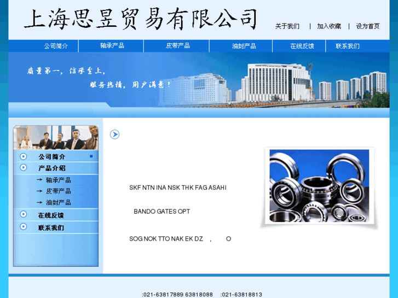This screenshot has height=298, width=398.
Task: Click the circle bullet icon beside sidebar 公司简介
Action: click(23, 156)
